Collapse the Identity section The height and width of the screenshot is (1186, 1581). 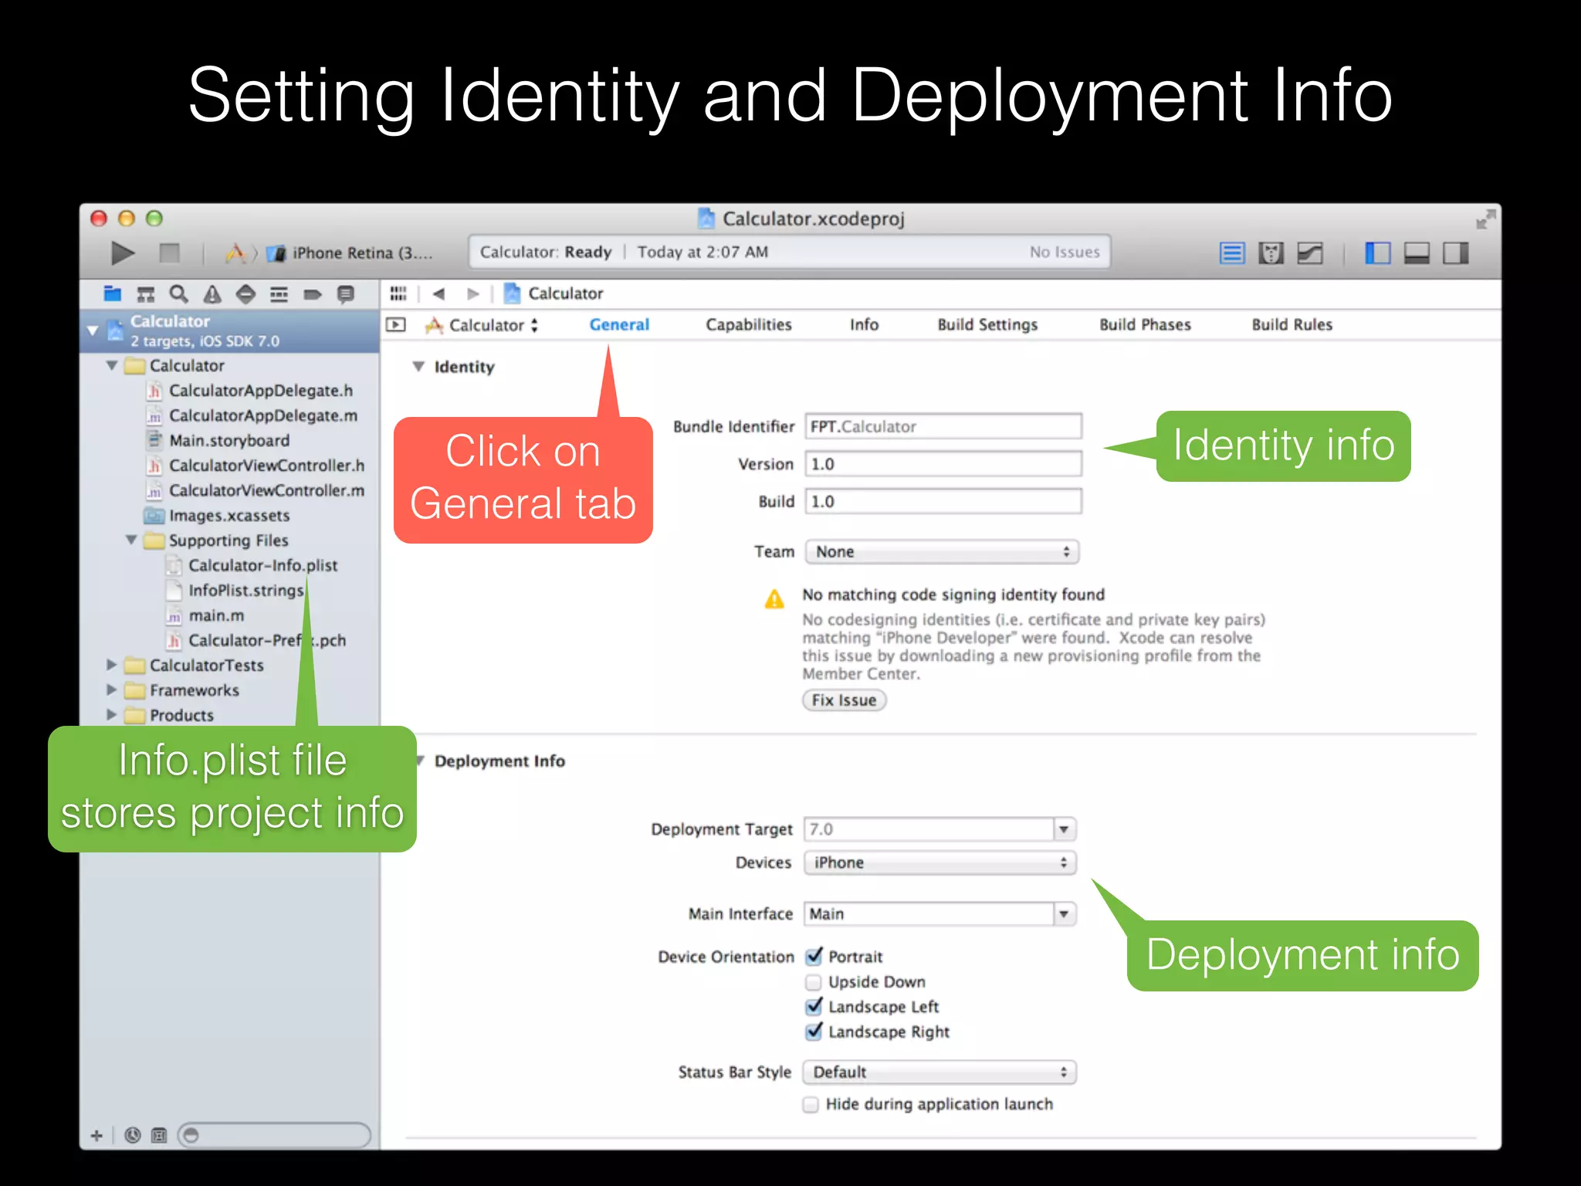coord(418,367)
